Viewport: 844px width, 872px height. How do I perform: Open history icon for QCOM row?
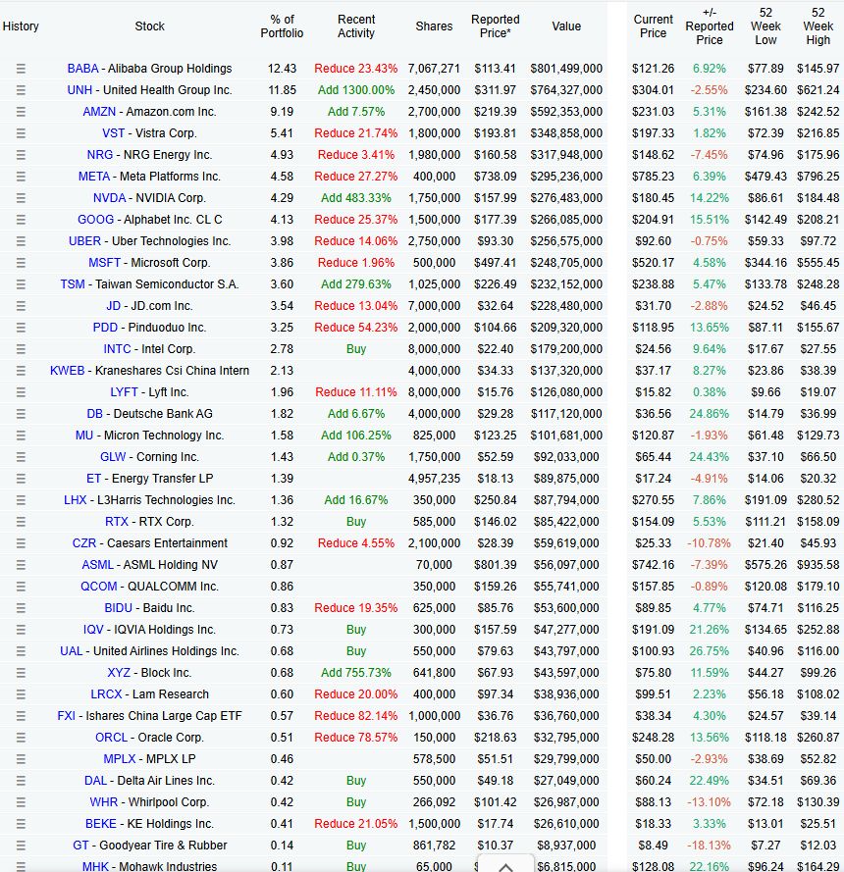coord(22,587)
